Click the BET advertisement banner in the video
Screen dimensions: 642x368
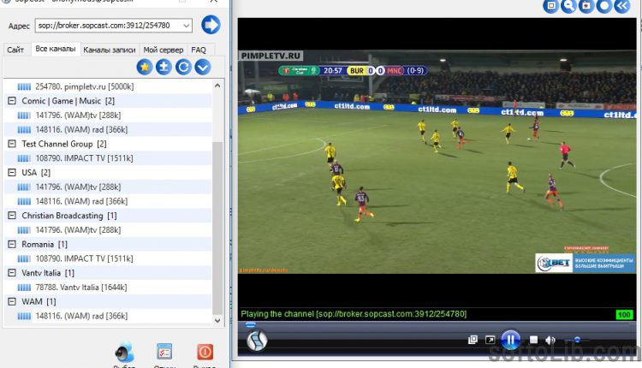click(x=586, y=263)
